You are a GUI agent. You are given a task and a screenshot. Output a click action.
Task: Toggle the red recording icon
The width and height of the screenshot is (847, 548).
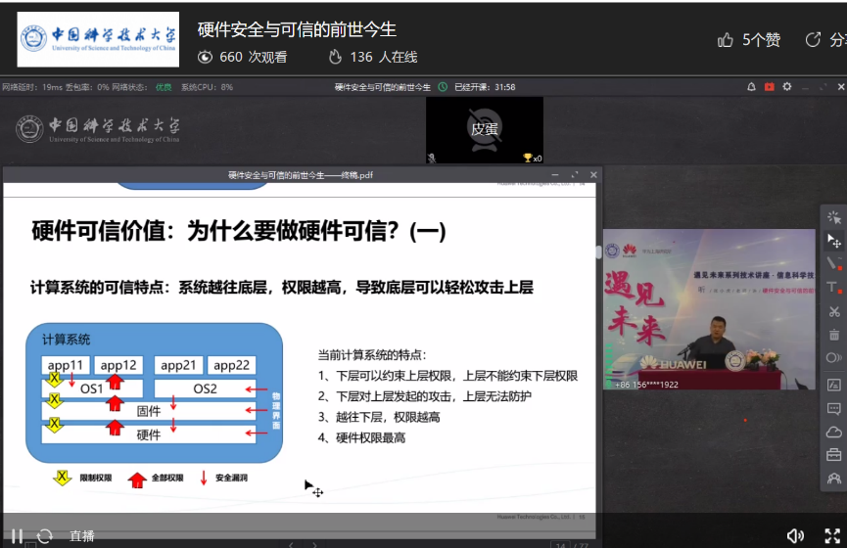(x=769, y=87)
